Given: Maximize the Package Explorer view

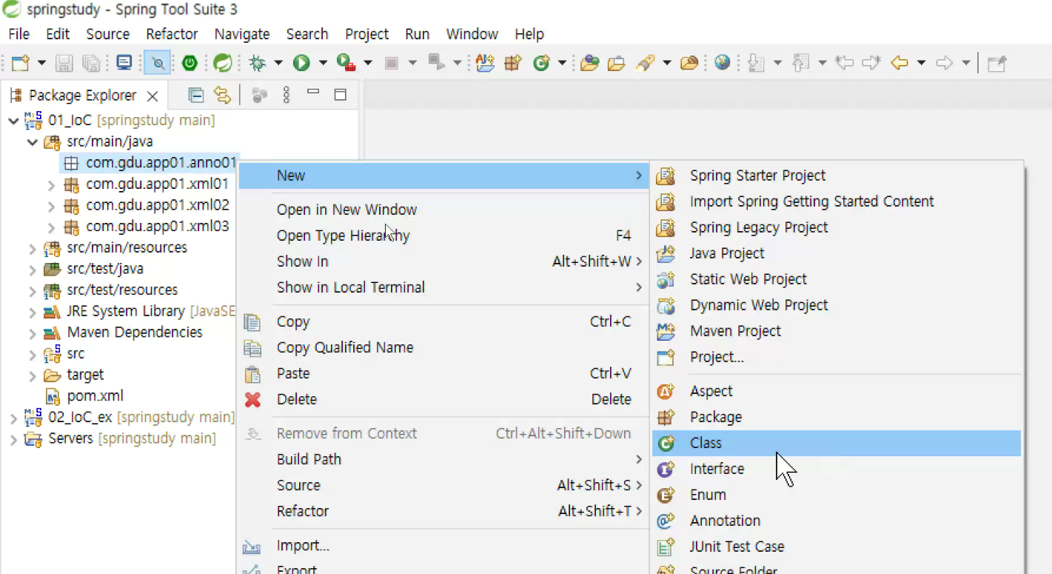Looking at the screenshot, I should click(x=341, y=95).
